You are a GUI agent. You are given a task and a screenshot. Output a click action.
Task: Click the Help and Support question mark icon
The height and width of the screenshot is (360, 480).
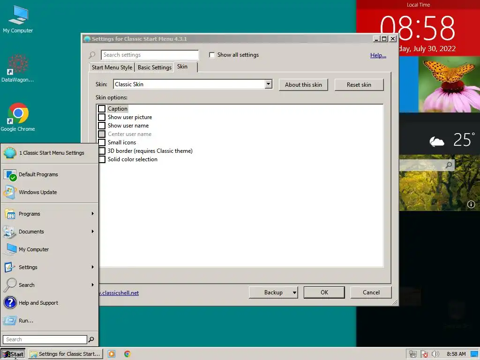10,303
